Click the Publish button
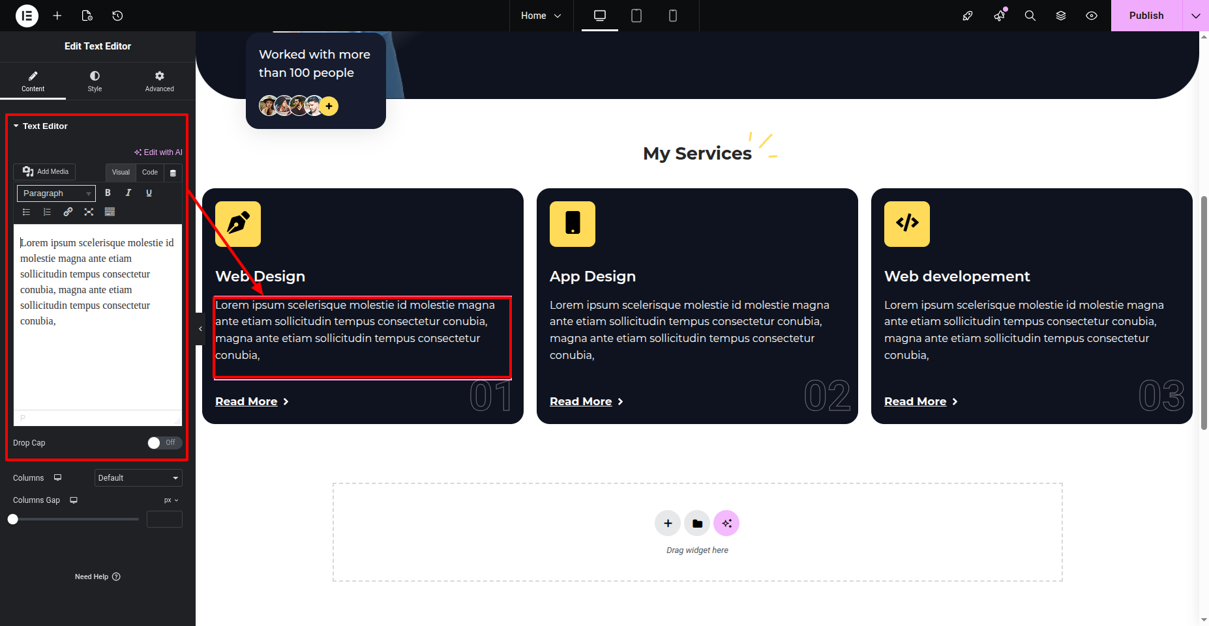Screen dimensions: 1209x626 point(1146,16)
